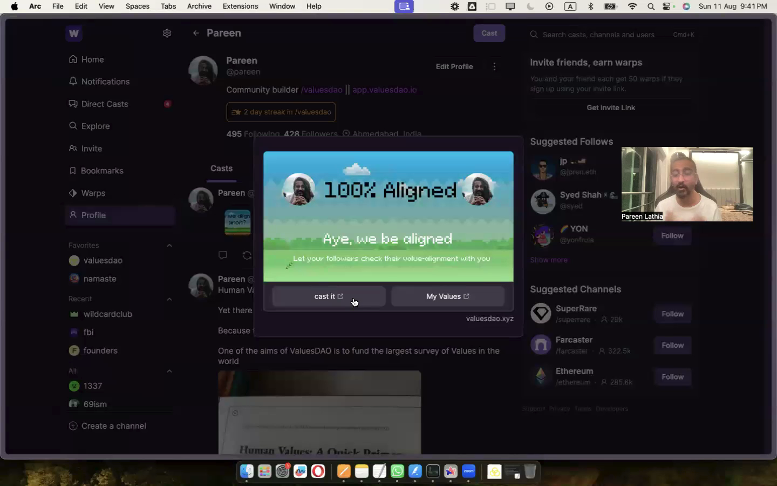Click Edit Profile button
This screenshot has height=486, width=777.
pyautogui.click(x=454, y=66)
